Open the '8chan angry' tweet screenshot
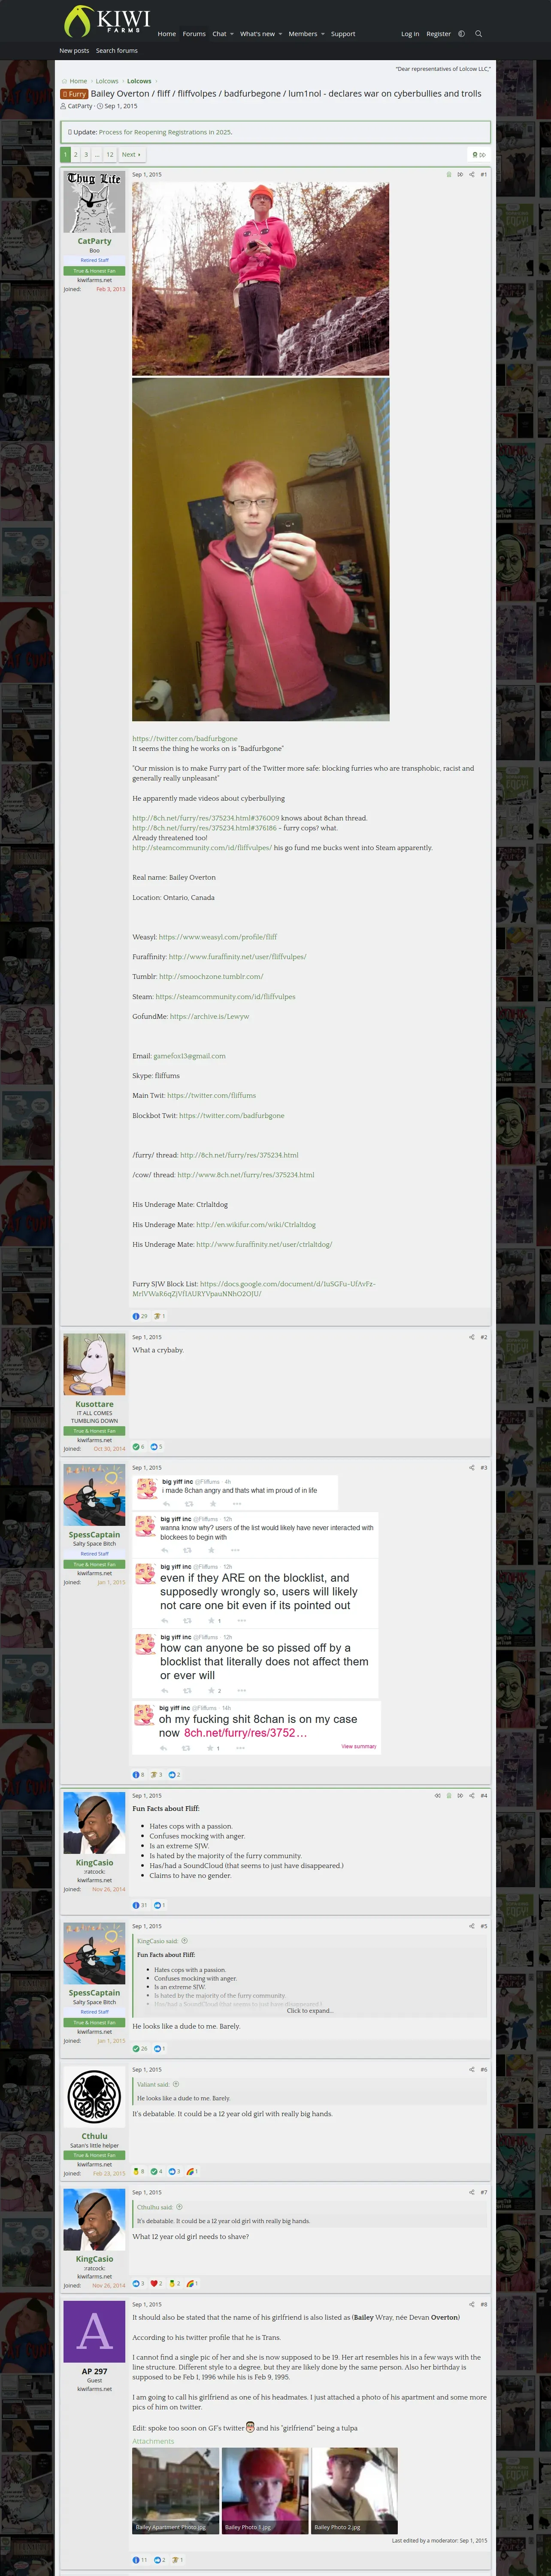551x2576 pixels. pos(236,1493)
